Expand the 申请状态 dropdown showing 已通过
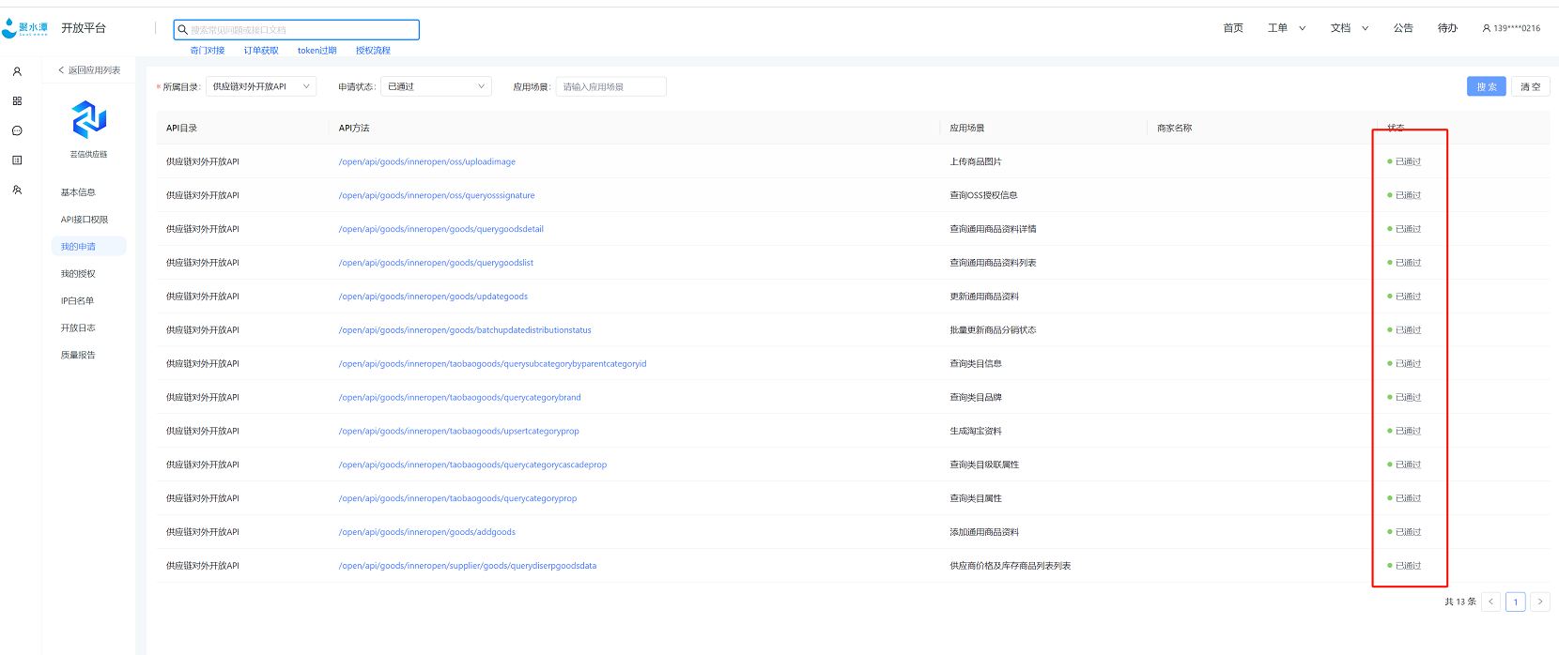 click(436, 86)
